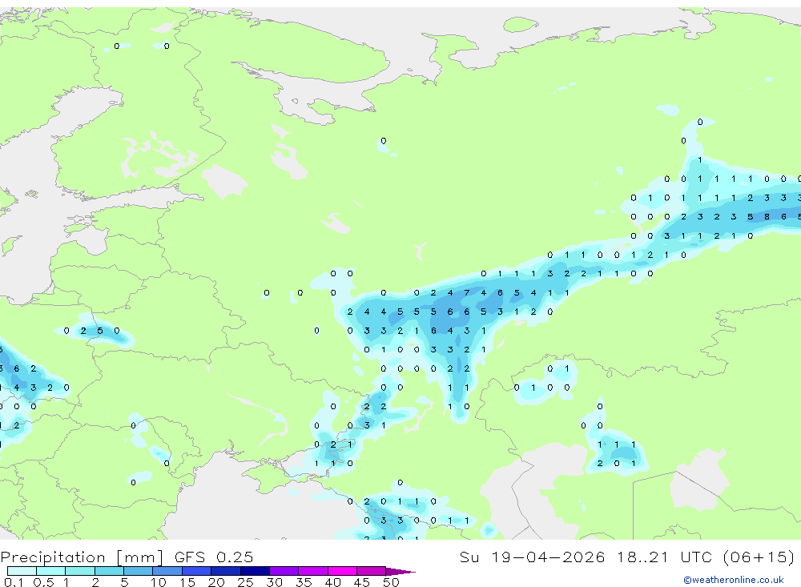
Task: Open the weatheronline.co.uk copyright link
Action: (x=734, y=580)
